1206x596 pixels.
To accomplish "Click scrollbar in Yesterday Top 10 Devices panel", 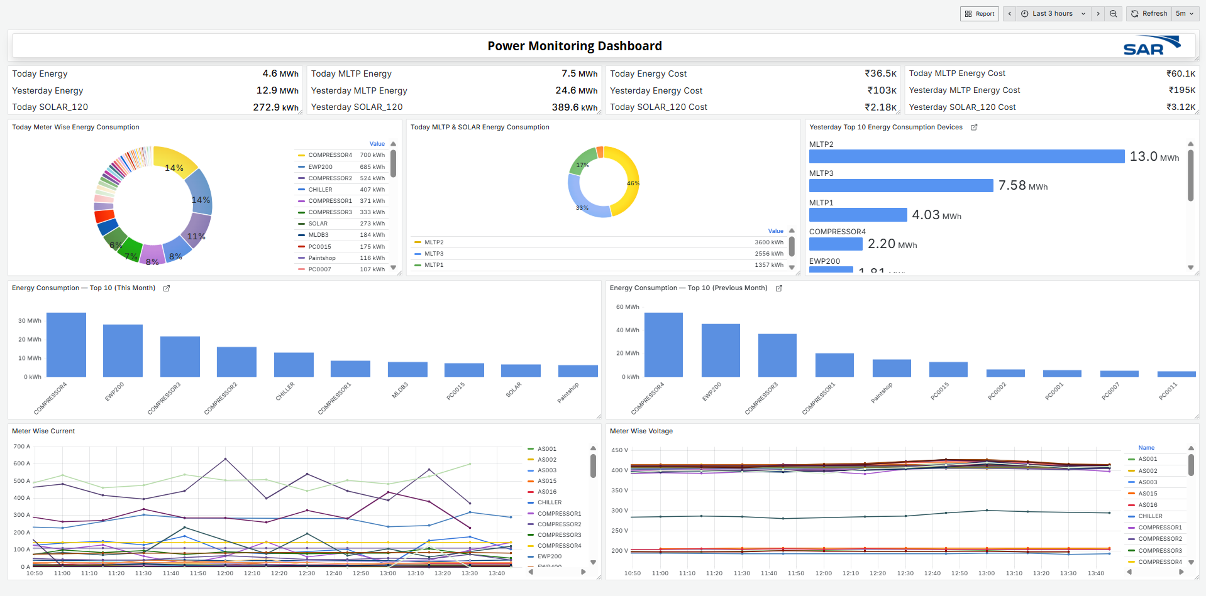I will point(1190,176).
